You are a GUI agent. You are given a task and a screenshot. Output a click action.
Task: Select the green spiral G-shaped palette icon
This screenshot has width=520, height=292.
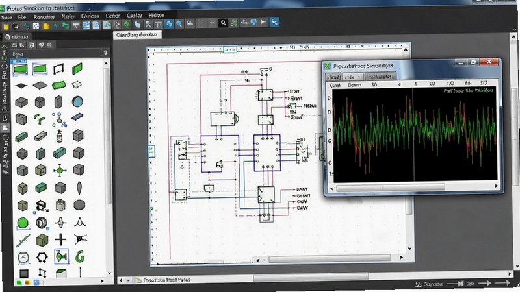[79, 256]
